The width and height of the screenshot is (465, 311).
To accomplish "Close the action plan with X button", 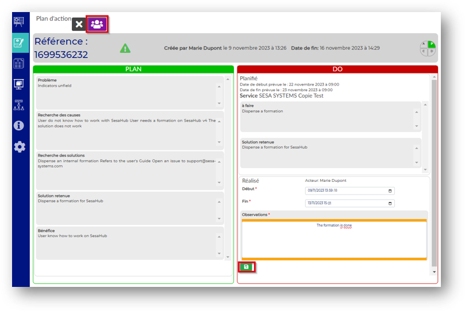I will pos(79,24).
